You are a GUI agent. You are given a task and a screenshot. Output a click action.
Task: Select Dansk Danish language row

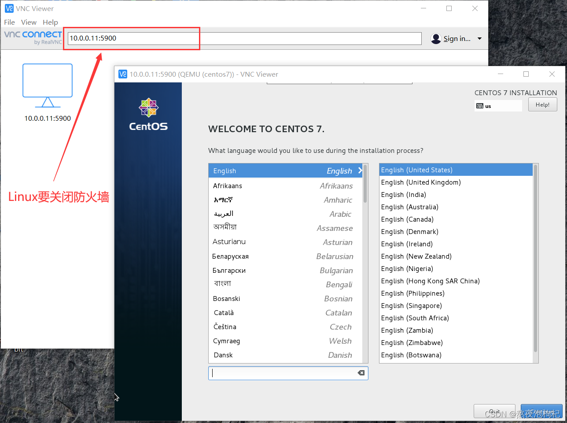pos(285,355)
